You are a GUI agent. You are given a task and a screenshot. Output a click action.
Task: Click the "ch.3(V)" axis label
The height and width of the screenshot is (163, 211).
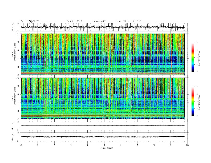pos(13,126)
